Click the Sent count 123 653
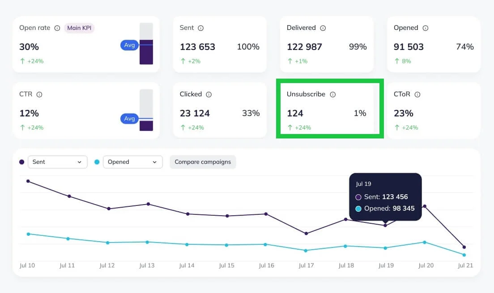Screen dimensions: 494x293 197,47
